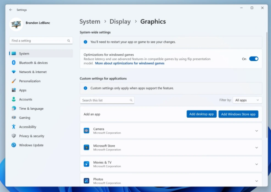Click the Add Windows Store app button
The width and height of the screenshot is (271, 192).
pos(238,114)
